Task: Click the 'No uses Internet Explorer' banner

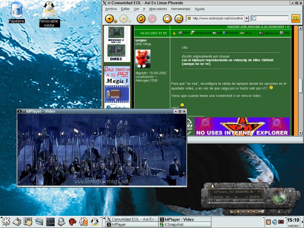Action: [242, 127]
